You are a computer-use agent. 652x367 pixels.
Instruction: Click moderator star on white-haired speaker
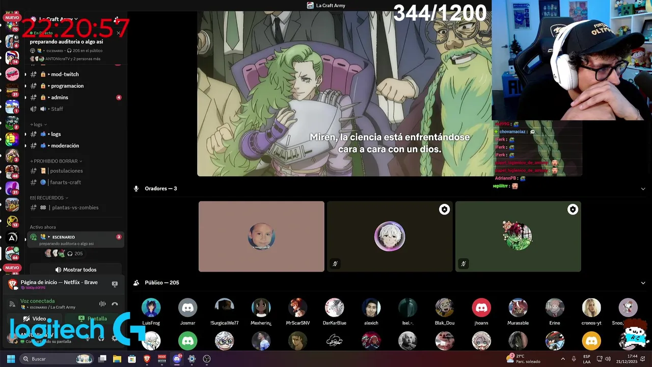(x=444, y=209)
